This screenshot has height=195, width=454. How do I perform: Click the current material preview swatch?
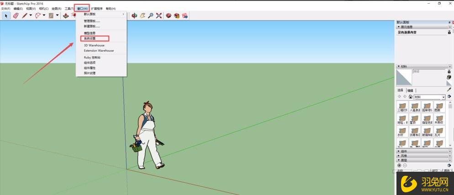[404, 78]
